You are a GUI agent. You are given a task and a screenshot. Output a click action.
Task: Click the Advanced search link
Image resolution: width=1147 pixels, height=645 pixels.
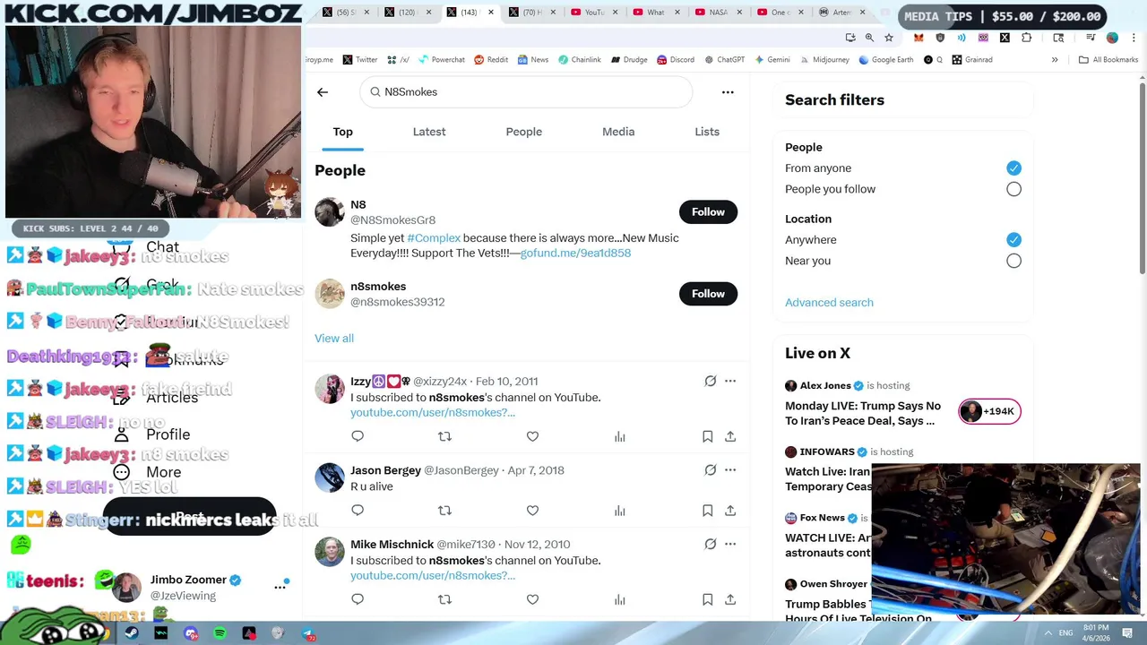(829, 303)
